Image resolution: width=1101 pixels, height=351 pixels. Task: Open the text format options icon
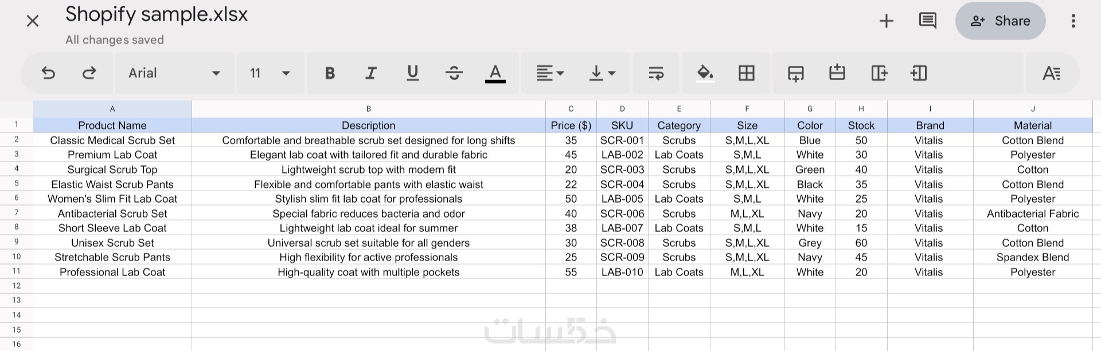point(1051,73)
